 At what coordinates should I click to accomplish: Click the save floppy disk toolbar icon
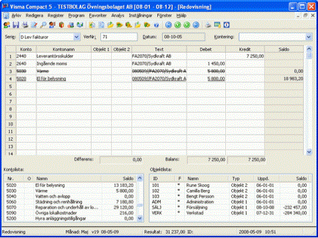pos(16,25)
